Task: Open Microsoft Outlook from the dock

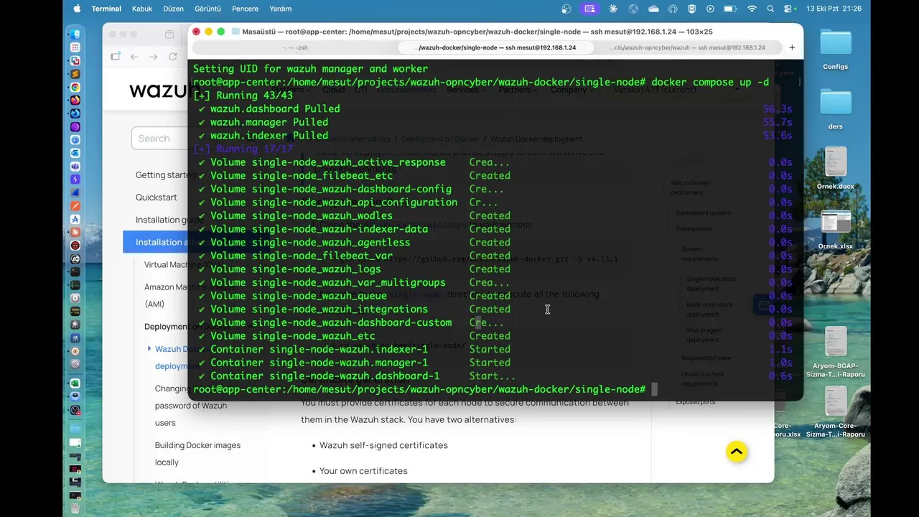Action: [75, 154]
